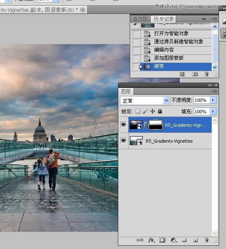Hide the top R5_Gradients-Vign layer
226x249 pixels.
point(124,124)
